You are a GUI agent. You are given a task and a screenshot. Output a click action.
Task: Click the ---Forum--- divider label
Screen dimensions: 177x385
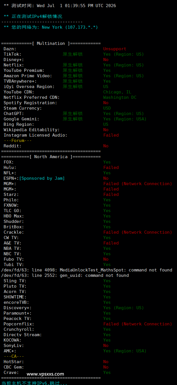coord(18,141)
